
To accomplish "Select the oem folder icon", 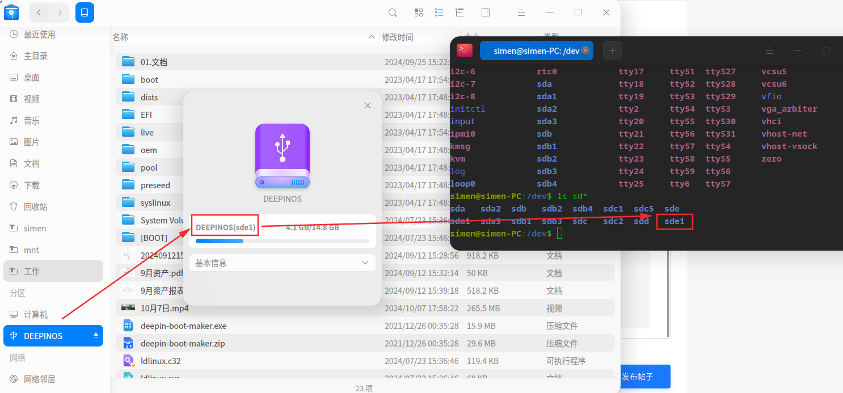I will pyautogui.click(x=128, y=150).
